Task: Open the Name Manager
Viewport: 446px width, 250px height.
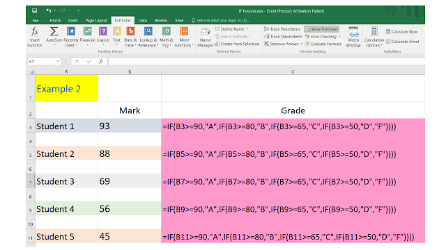Action: click(x=205, y=37)
